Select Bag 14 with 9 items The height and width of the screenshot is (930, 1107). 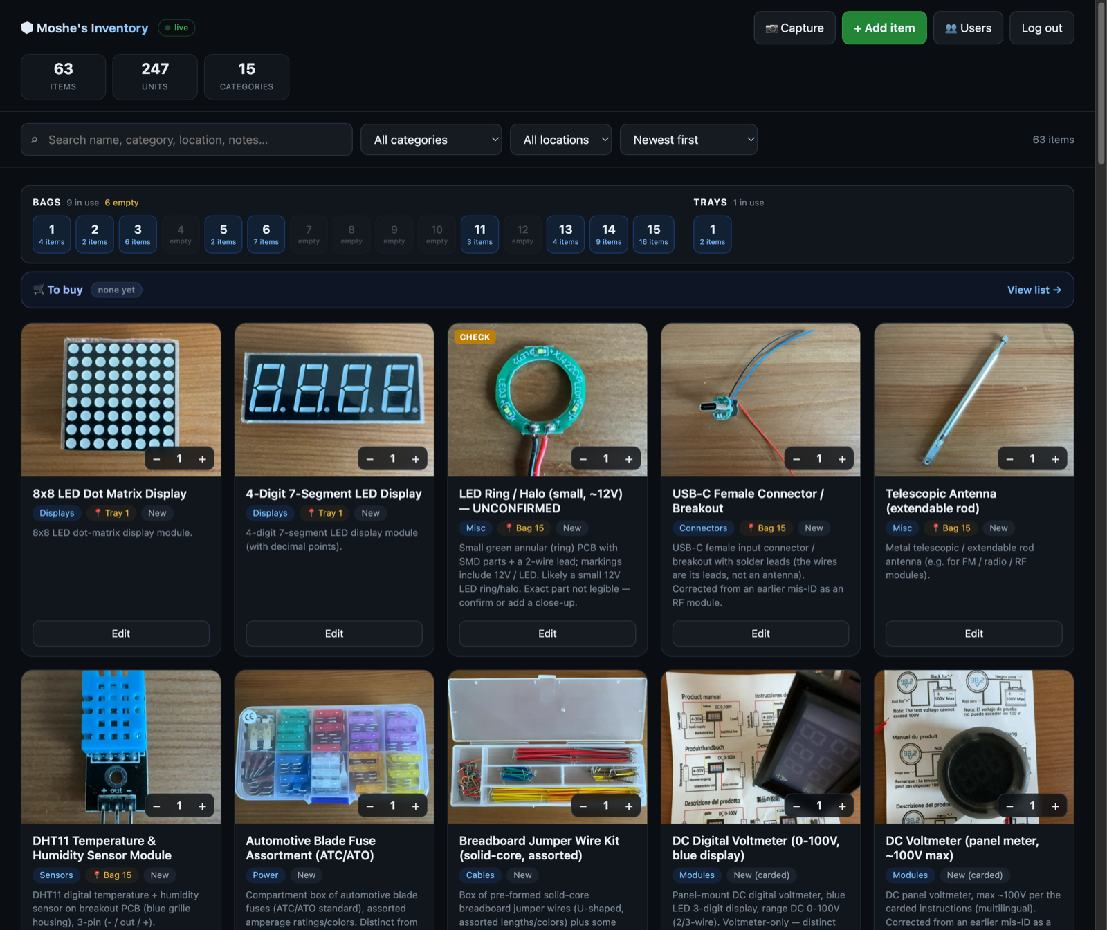tap(609, 234)
